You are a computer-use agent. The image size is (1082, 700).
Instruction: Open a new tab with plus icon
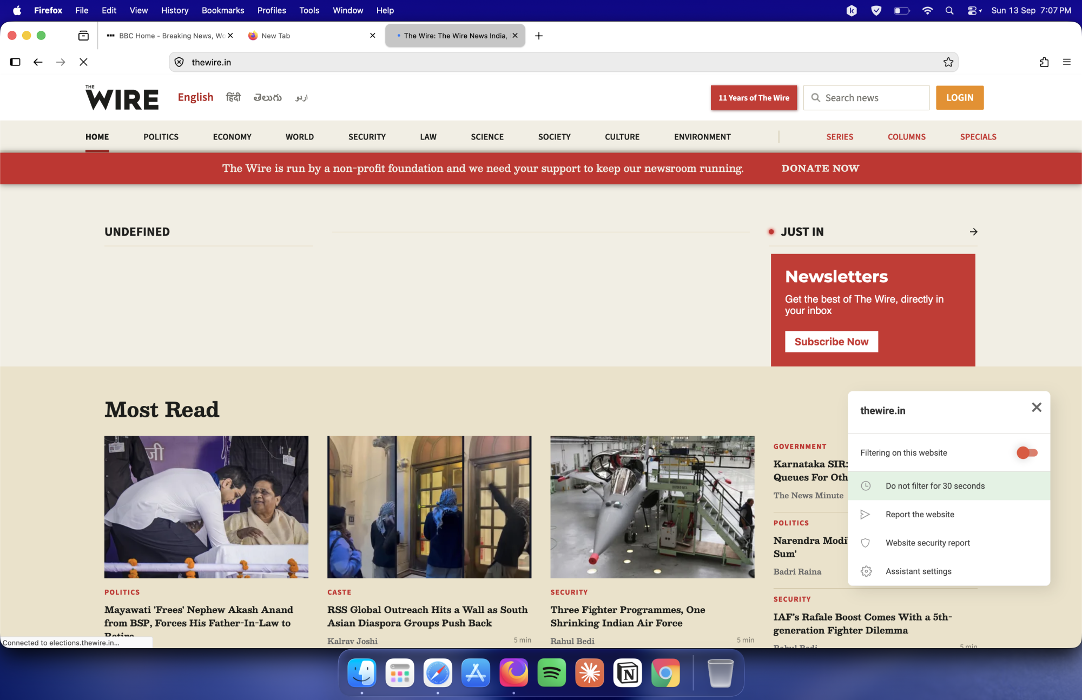tap(539, 36)
